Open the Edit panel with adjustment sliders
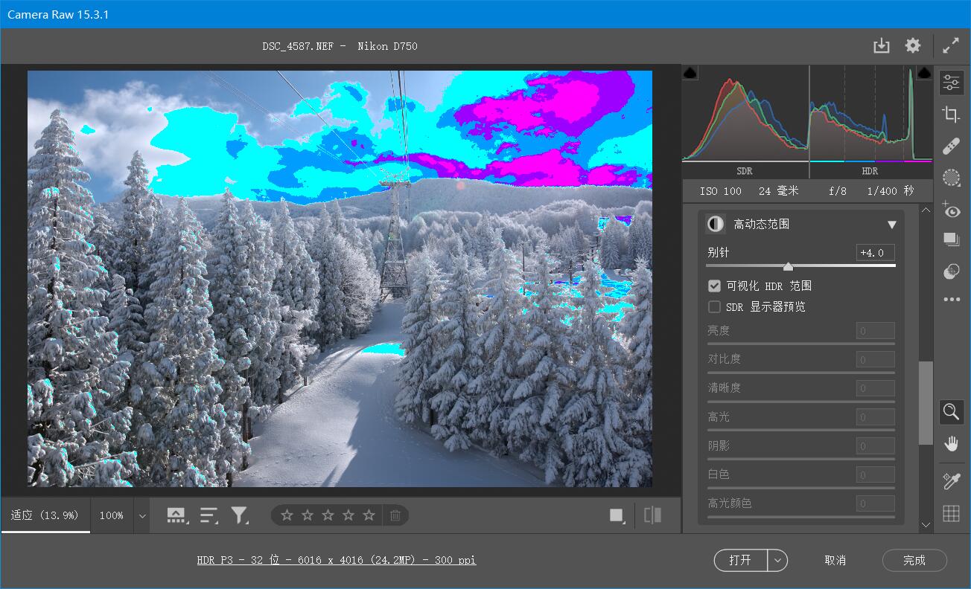Screen dimensions: 971x589 (951, 82)
